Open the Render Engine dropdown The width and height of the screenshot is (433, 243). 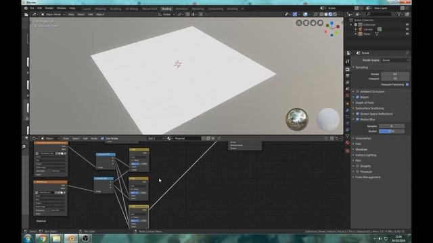coord(395,60)
